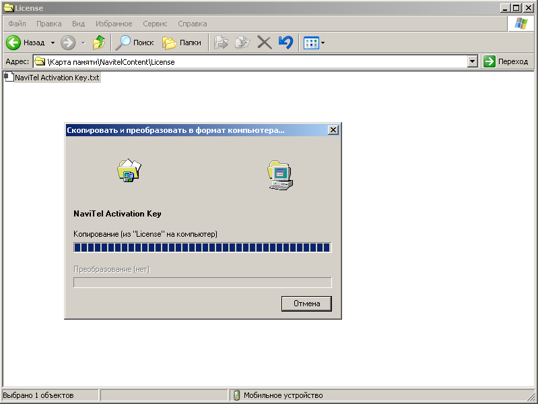Click the green Back arrow icon
Screen dimensions: 538x404
tap(13, 42)
